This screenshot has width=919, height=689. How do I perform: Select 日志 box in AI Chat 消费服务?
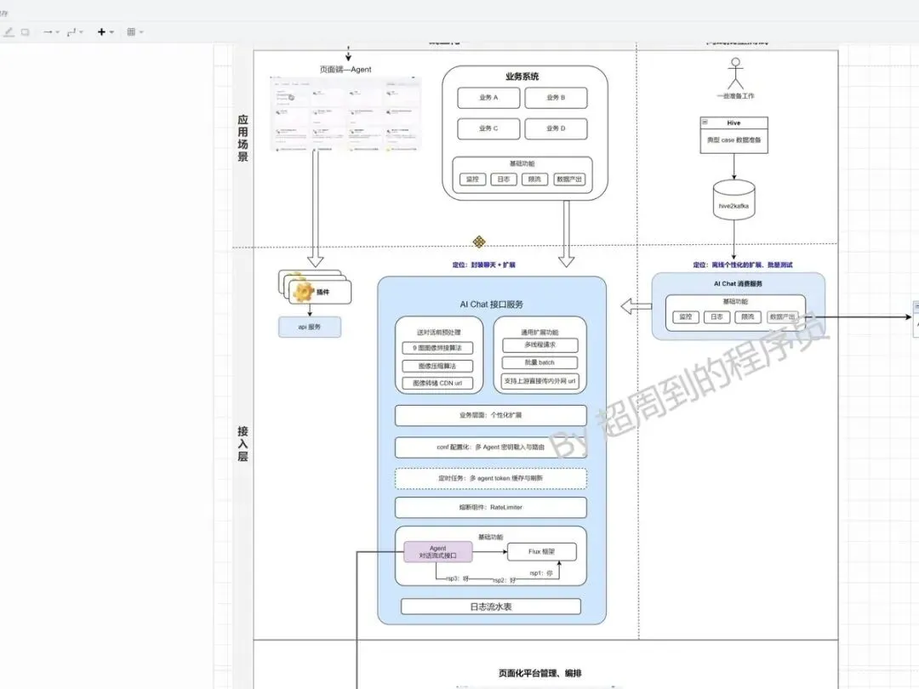(716, 317)
